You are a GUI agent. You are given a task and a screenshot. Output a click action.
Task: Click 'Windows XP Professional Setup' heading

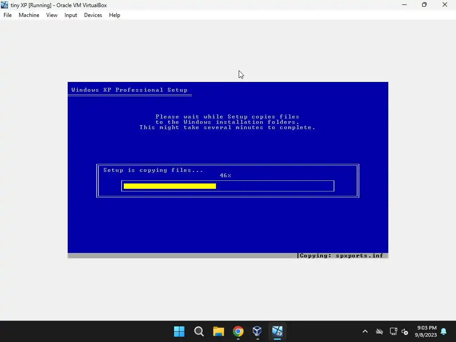point(130,90)
